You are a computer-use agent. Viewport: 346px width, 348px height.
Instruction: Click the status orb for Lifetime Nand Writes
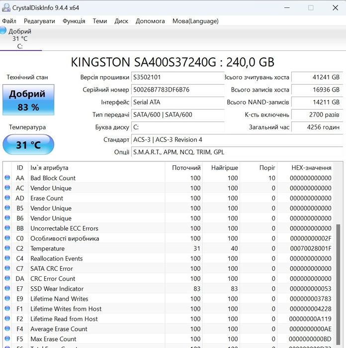[7, 298]
